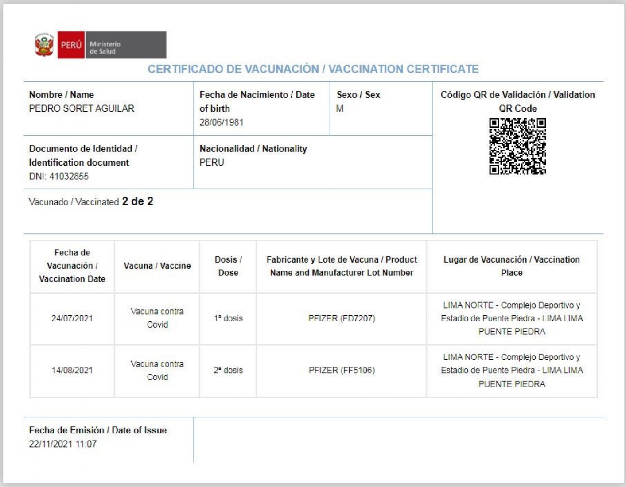Image resolution: width=626 pixels, height=487 pixels.
Task: Click the sex value M
Action: [x=339, y=108]
